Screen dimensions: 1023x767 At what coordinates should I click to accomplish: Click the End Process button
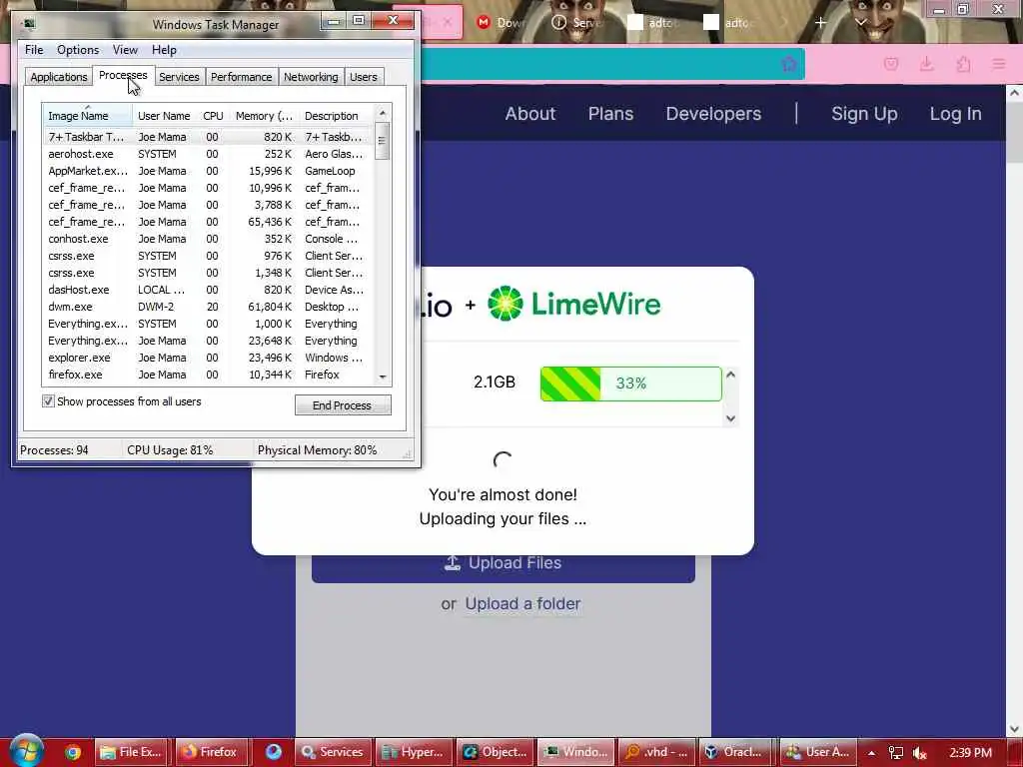[x=343, y=405]
